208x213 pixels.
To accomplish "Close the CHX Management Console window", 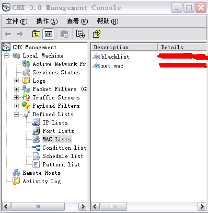I will (201, 8).
